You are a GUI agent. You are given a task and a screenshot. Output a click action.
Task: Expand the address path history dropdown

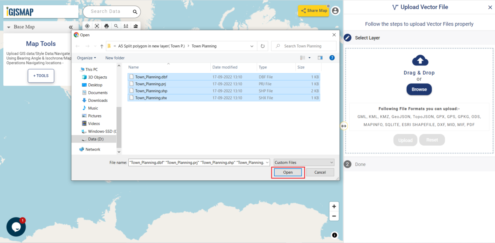252,46
